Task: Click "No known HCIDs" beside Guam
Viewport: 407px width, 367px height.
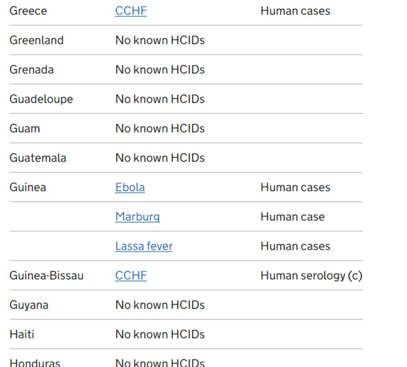Action: pyautogui.click(x=160, y=129)
